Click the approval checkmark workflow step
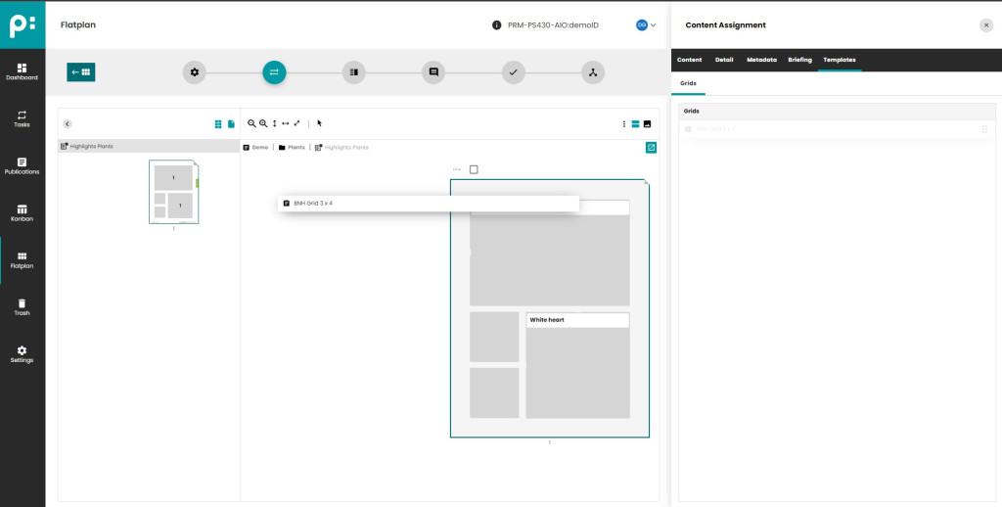 pos(513,71)
